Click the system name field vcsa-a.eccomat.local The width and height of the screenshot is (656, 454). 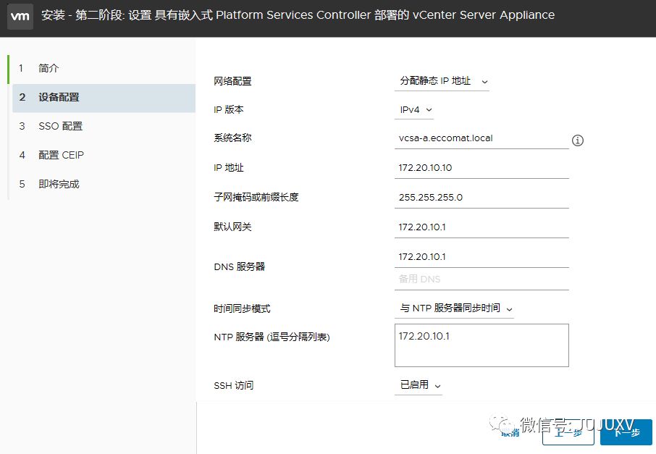point(482,138)
